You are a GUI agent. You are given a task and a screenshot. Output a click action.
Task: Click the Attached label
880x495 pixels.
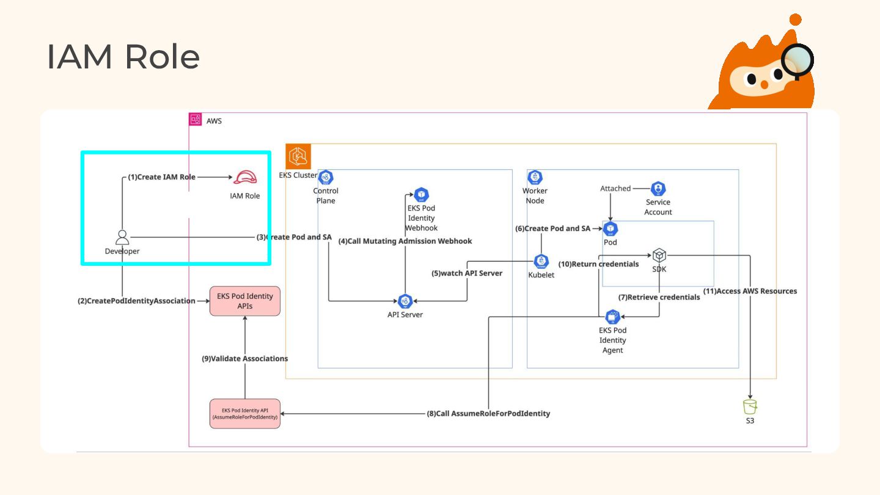[615, 188]
